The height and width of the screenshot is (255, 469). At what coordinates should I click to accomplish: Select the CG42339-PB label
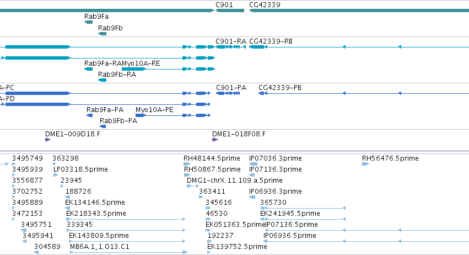coord(280,88)
